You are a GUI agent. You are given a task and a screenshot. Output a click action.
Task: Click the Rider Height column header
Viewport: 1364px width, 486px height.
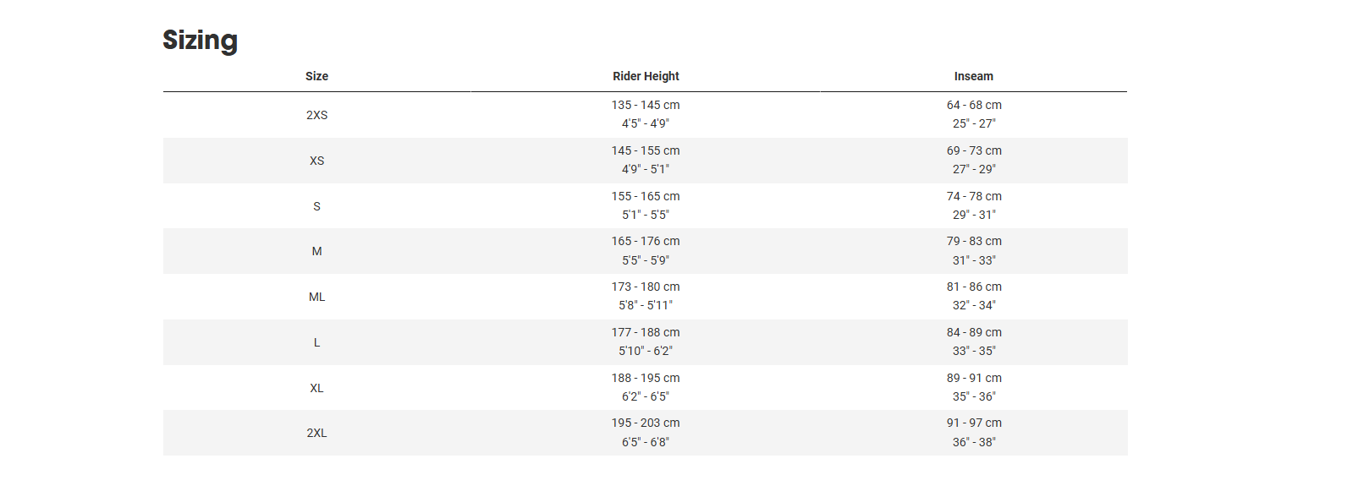tap(646, 76)
